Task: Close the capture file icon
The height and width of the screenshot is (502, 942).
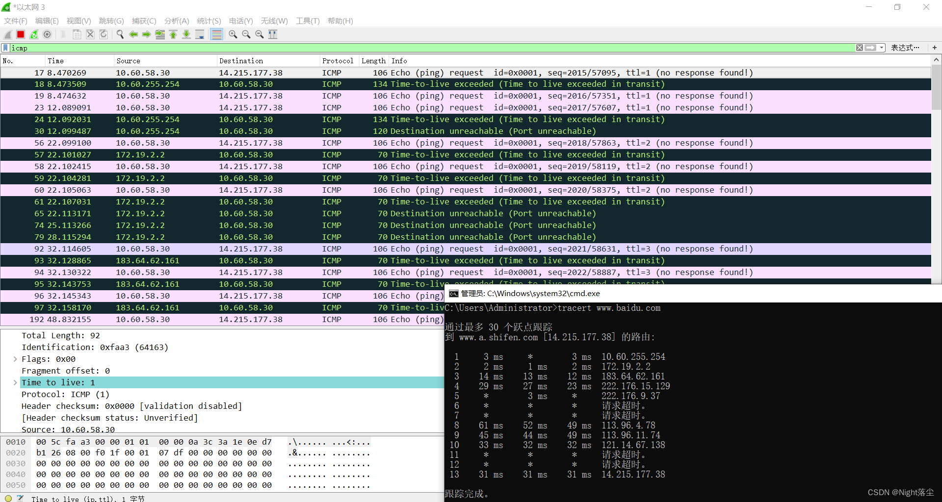Action: tap(90, 34)
